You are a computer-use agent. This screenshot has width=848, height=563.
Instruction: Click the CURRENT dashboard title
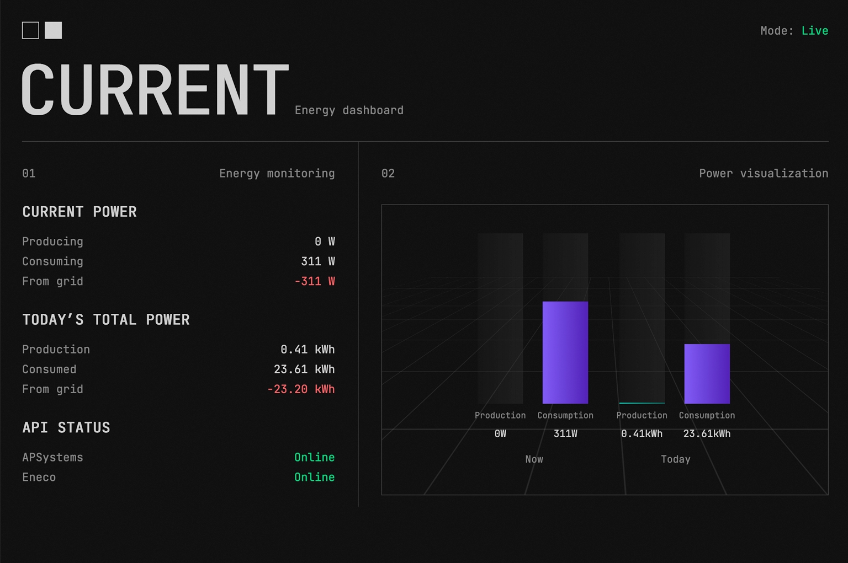pyautogui.click(x=155, y=90)
